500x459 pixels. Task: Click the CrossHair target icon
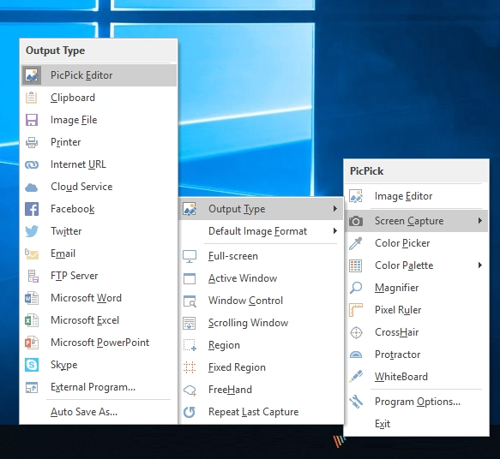tap(356, 332)
